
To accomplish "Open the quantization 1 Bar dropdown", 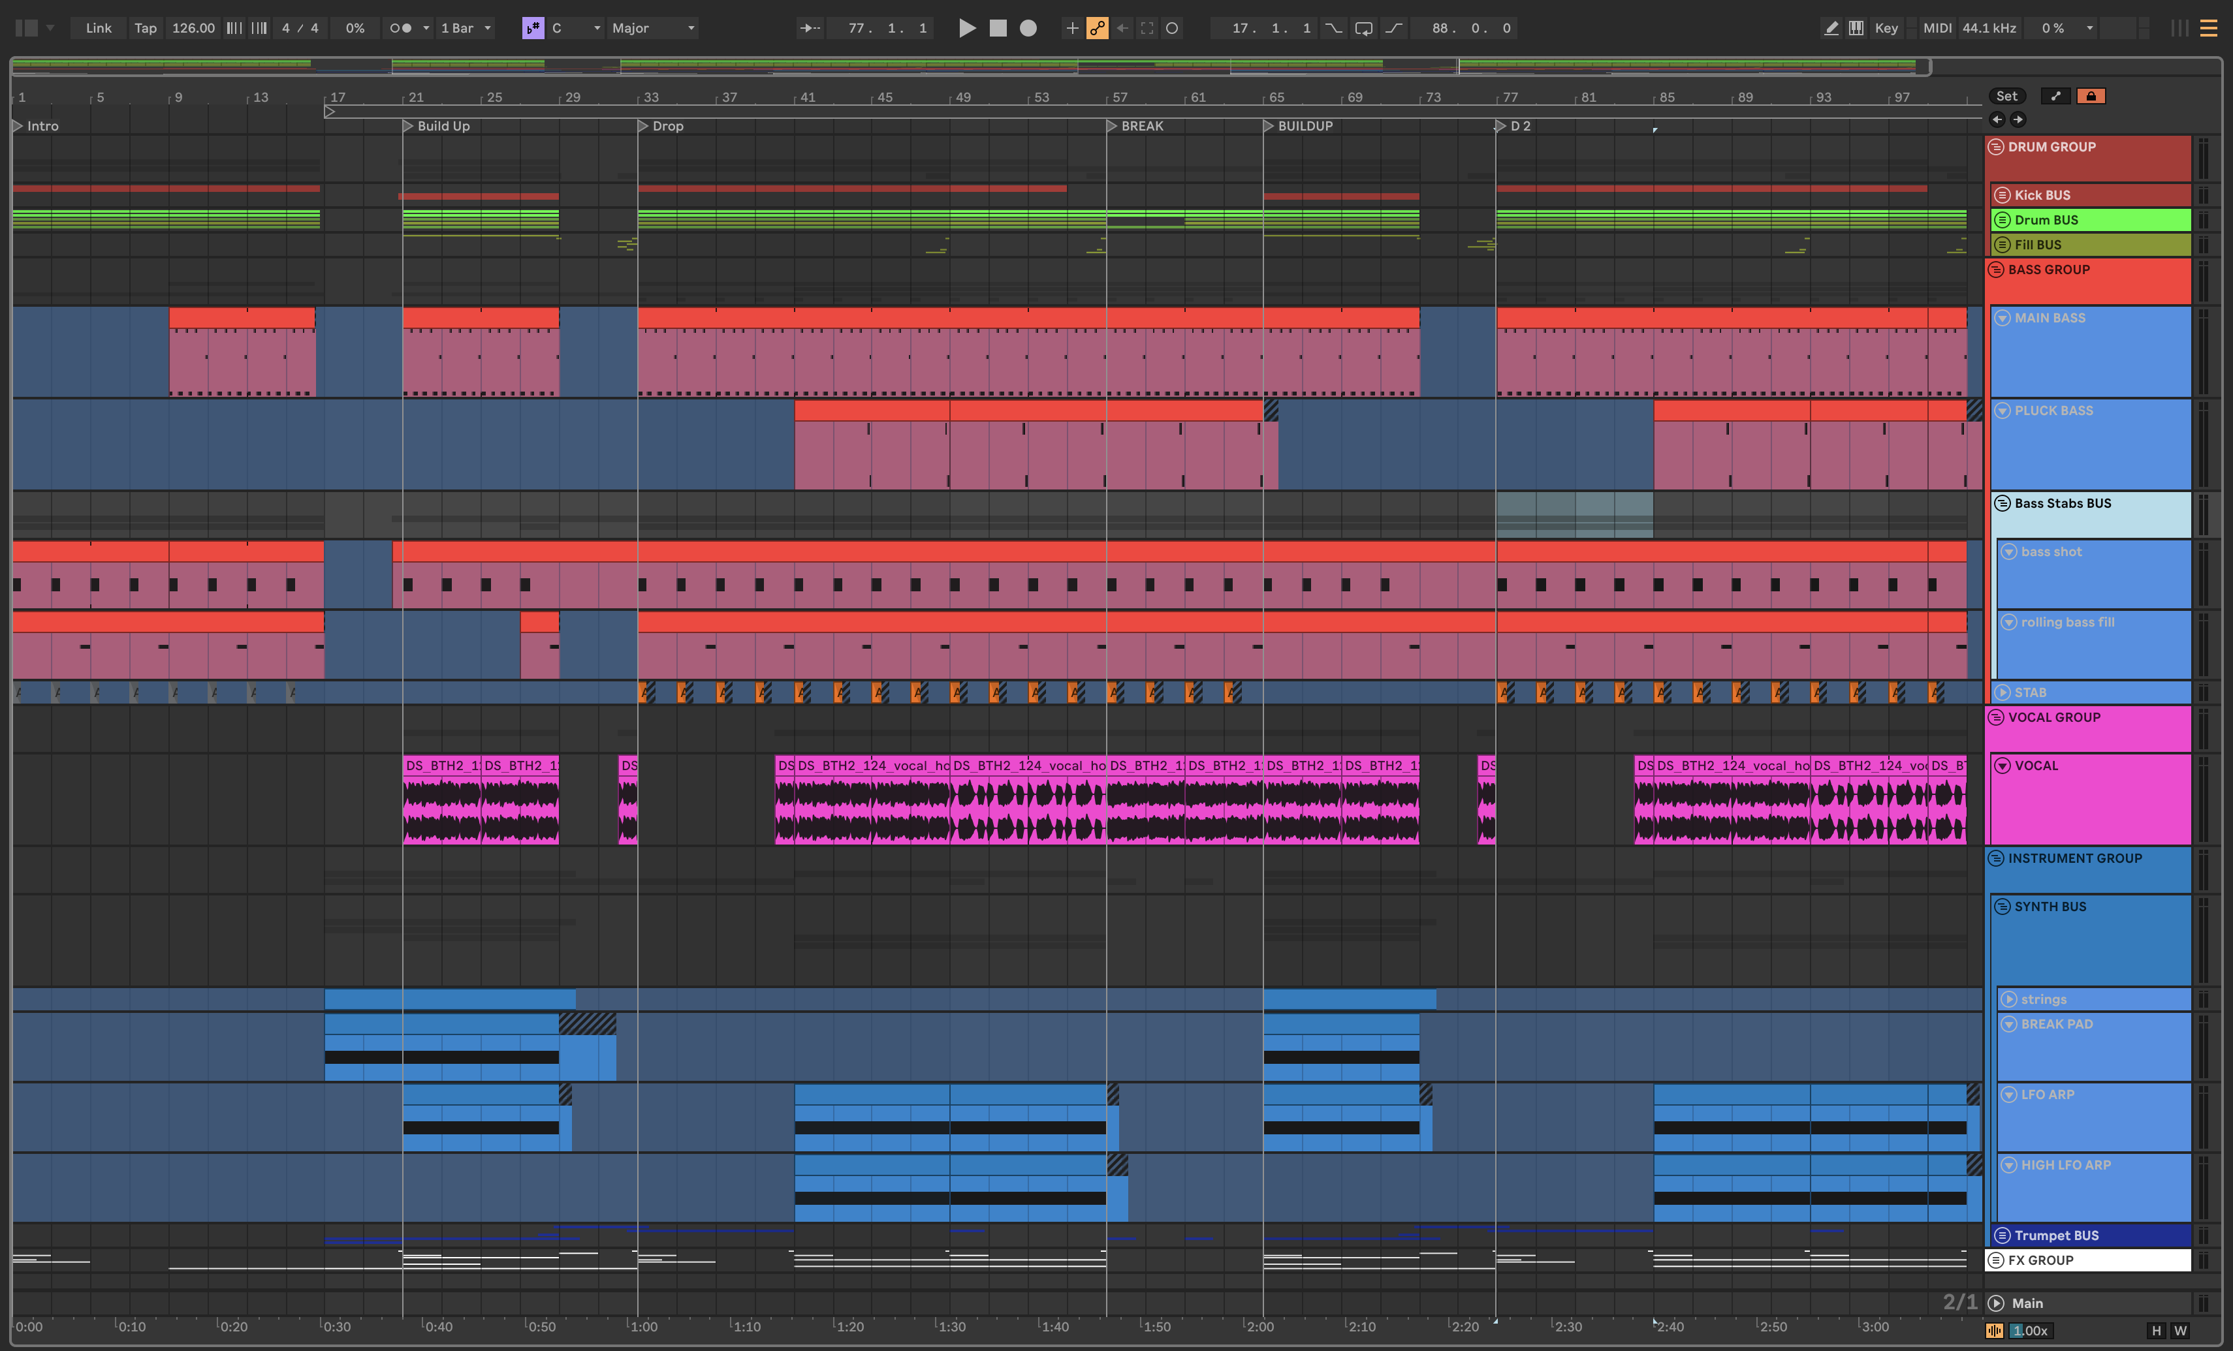I will click(x=466, y=28).
